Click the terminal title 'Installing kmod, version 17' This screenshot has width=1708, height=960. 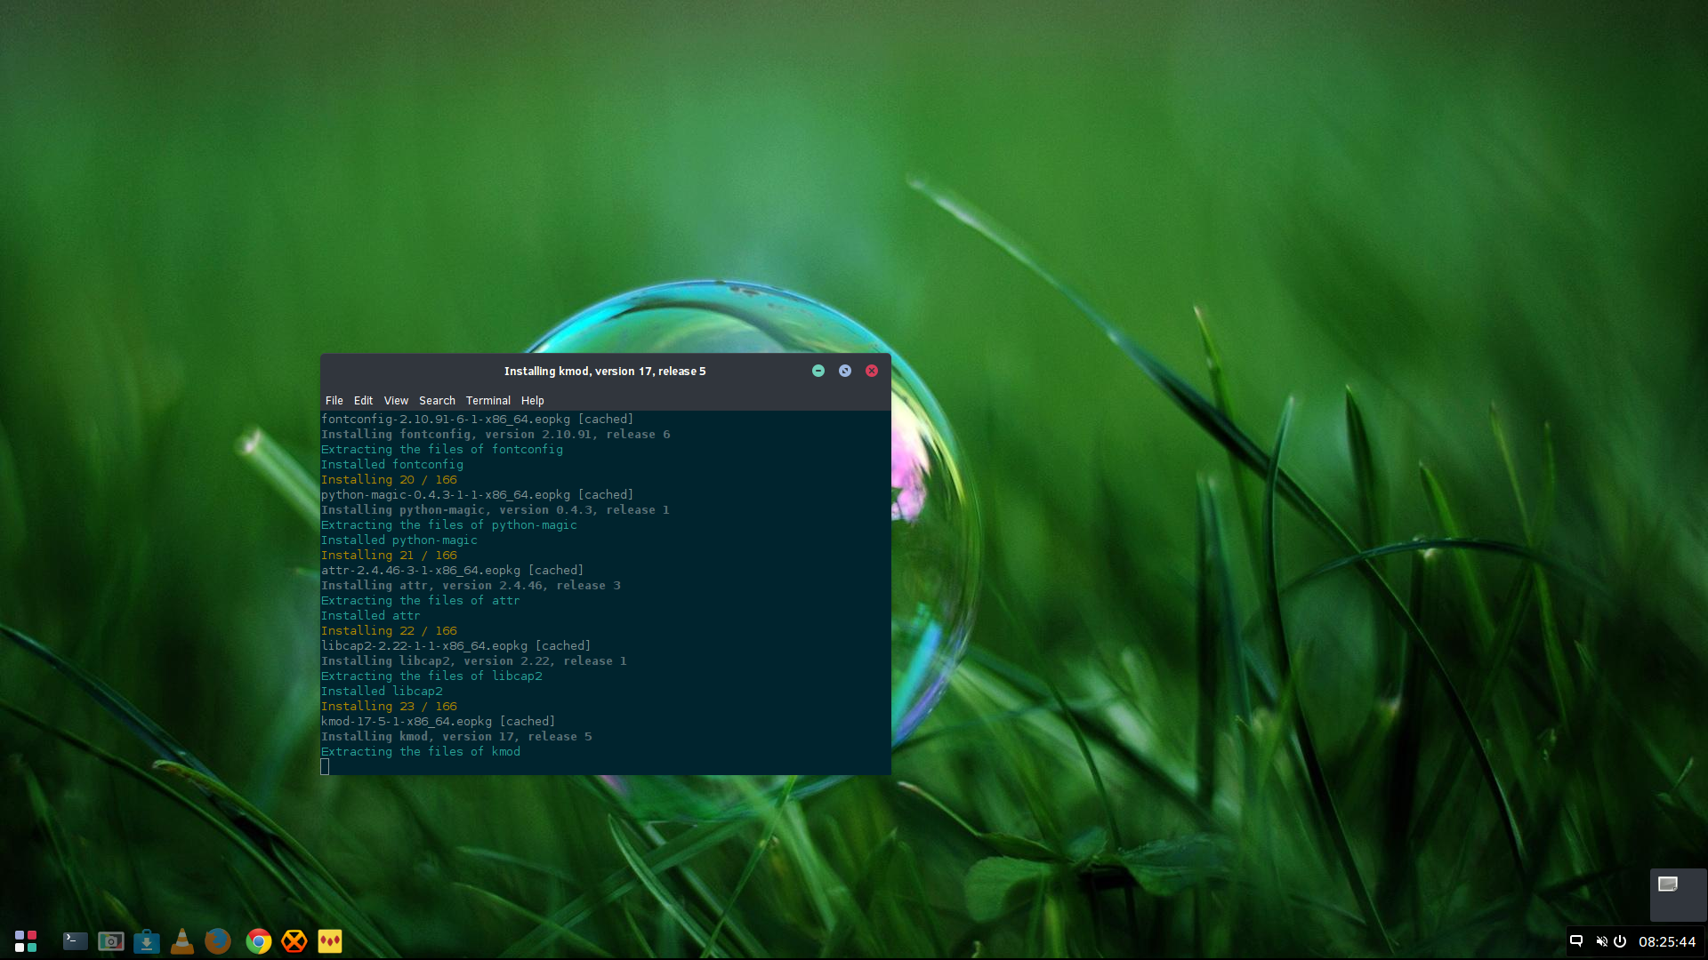click(x=605, y=372)
